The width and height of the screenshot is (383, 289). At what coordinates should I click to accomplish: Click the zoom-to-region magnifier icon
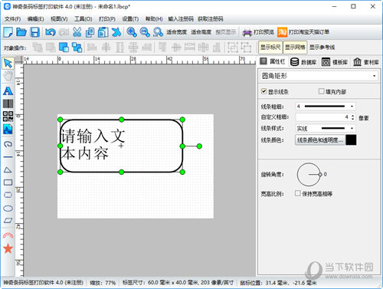[x=158, y=32]
